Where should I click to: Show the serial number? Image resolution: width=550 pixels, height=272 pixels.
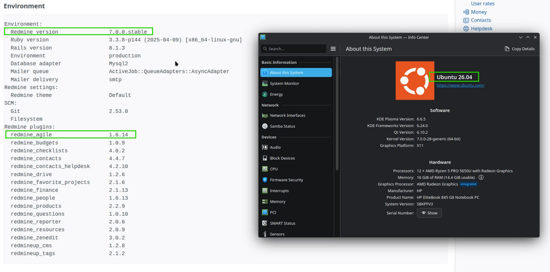pyautogui.click(x=429, y=213)
